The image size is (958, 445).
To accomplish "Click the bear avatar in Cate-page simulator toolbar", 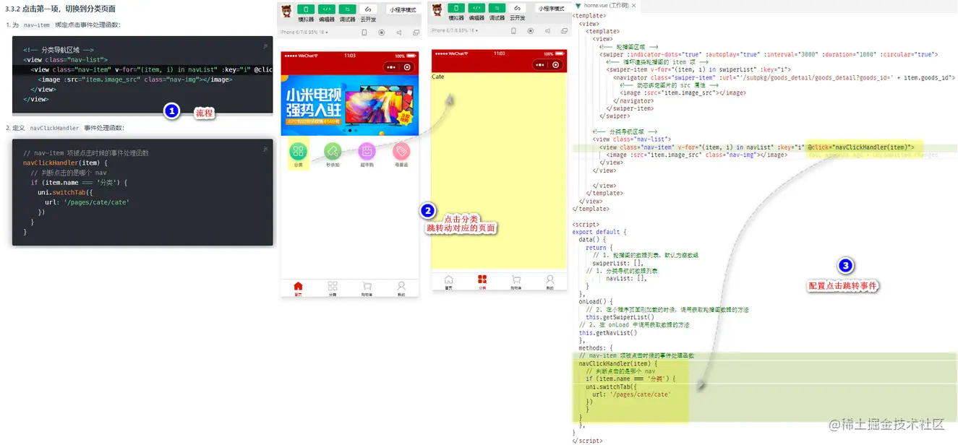I will [437, 11].
